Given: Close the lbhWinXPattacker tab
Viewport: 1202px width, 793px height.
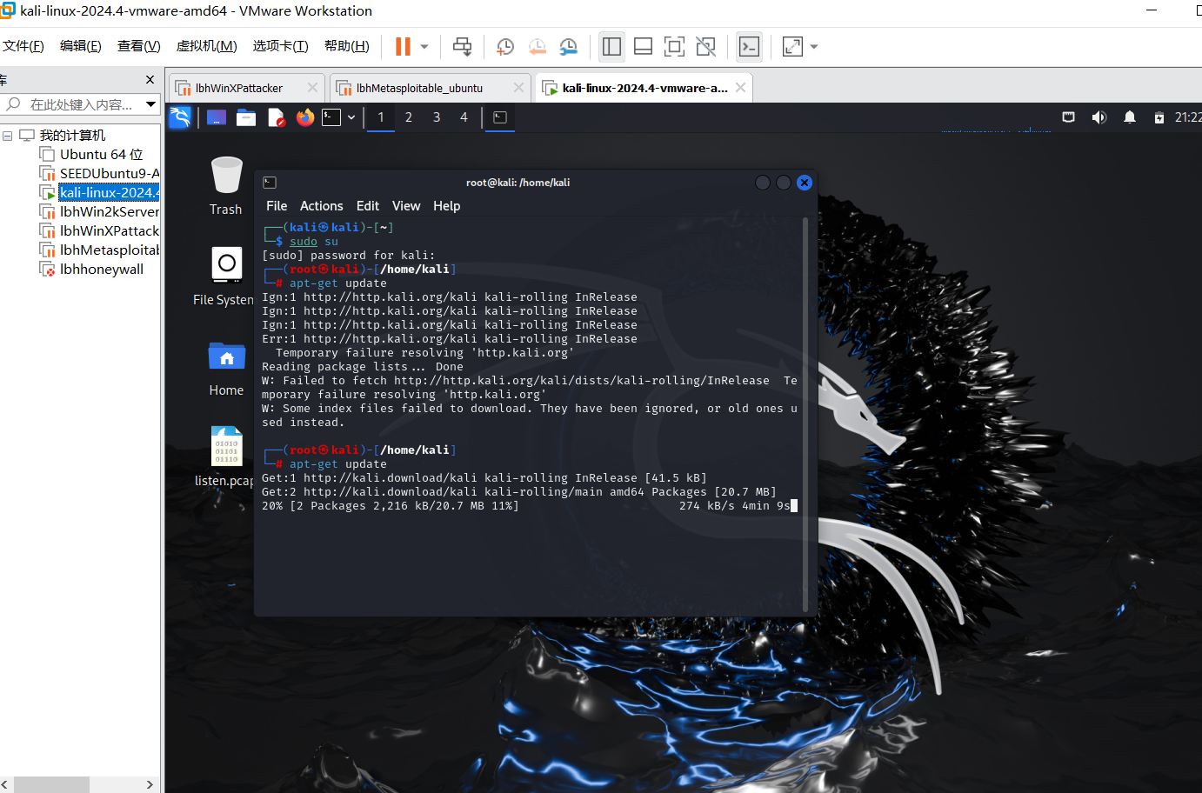Looking at the screenshot, I should (313, 88).
